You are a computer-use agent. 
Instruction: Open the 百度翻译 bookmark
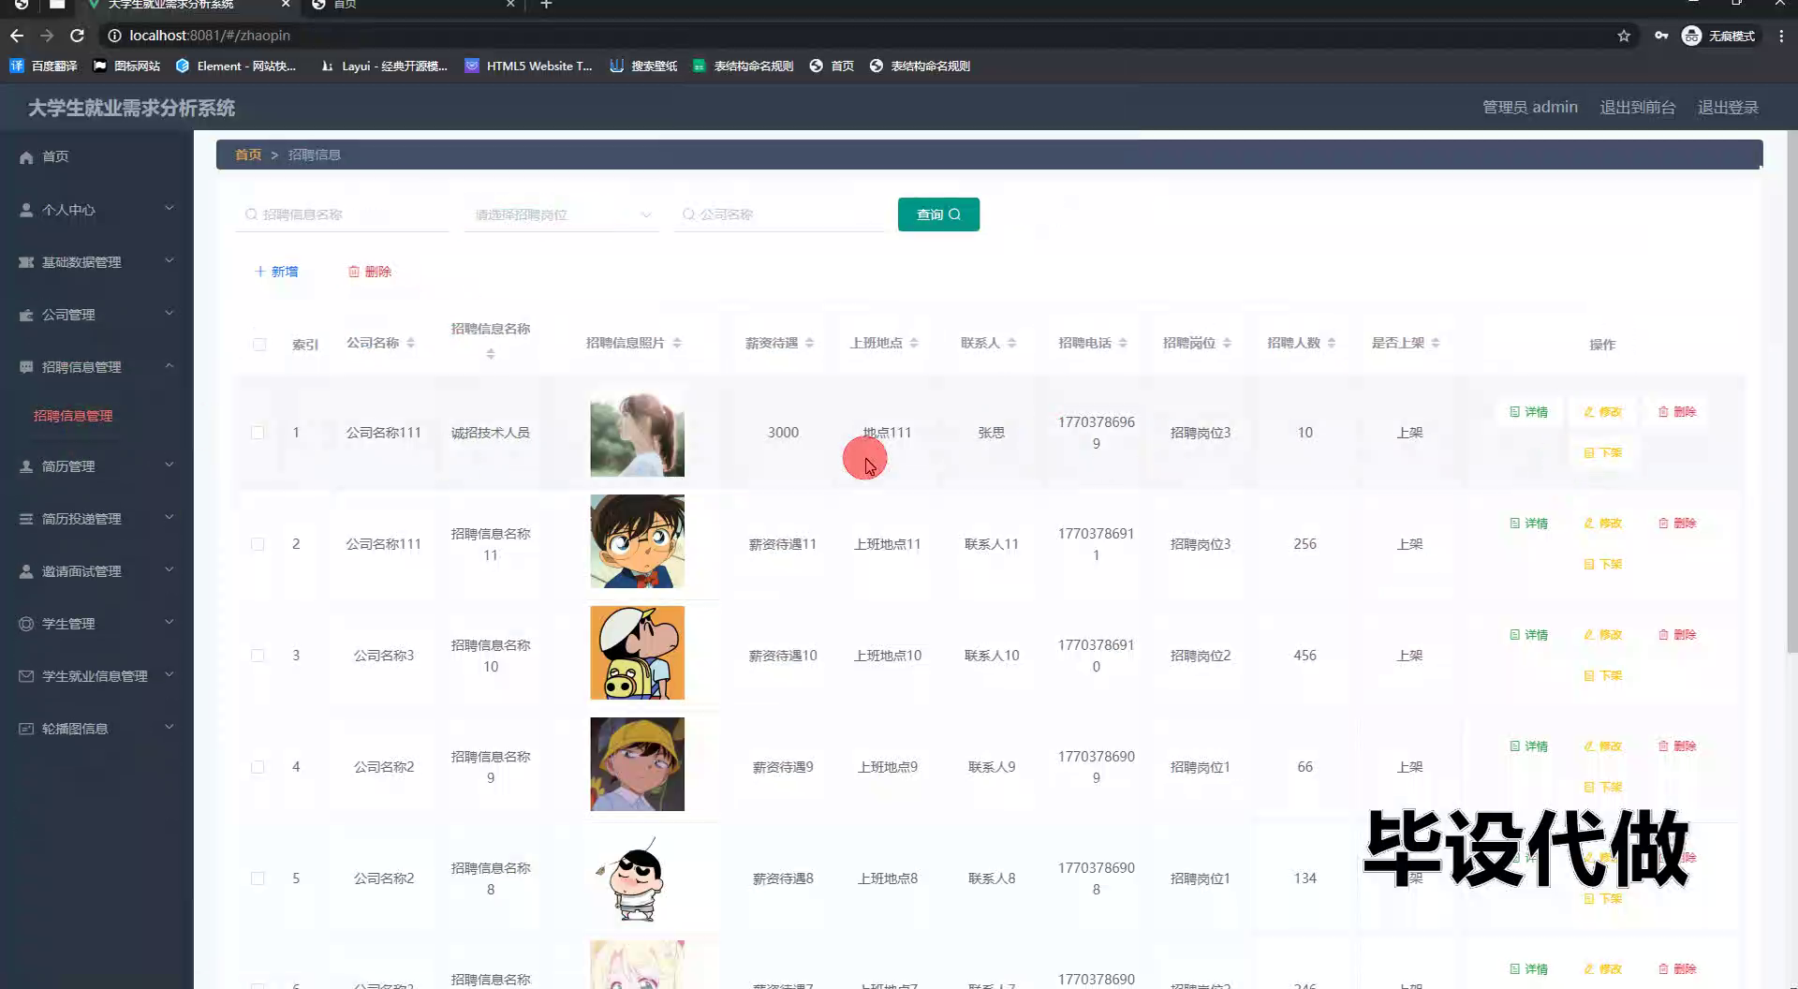(x=44, y=66)
